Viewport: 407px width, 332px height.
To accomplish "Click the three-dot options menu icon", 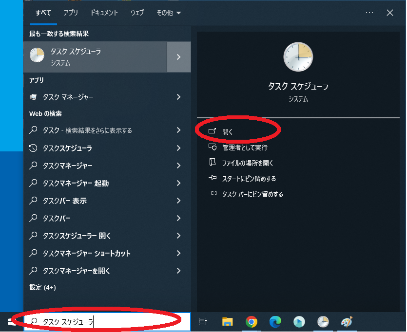I will (369, 13).
